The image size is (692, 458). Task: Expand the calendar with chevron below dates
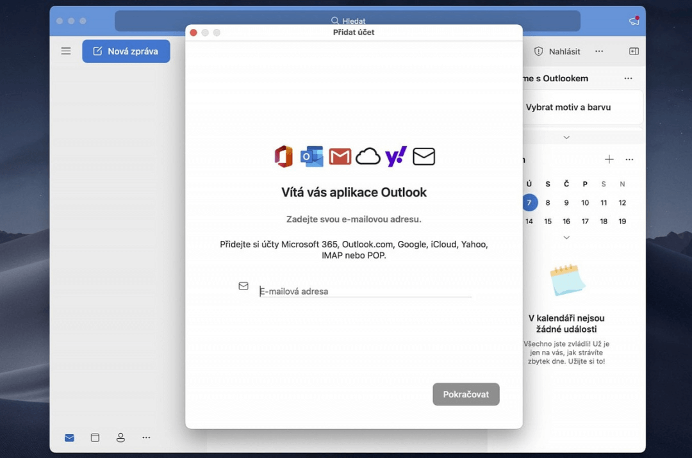point(566,238)
